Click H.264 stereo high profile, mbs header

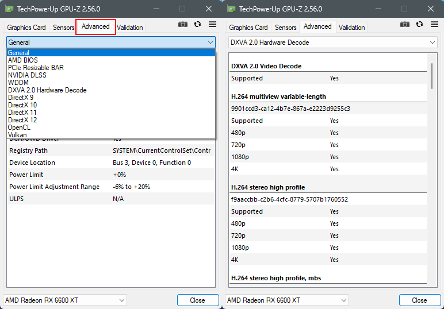click(x=276, y=278)
